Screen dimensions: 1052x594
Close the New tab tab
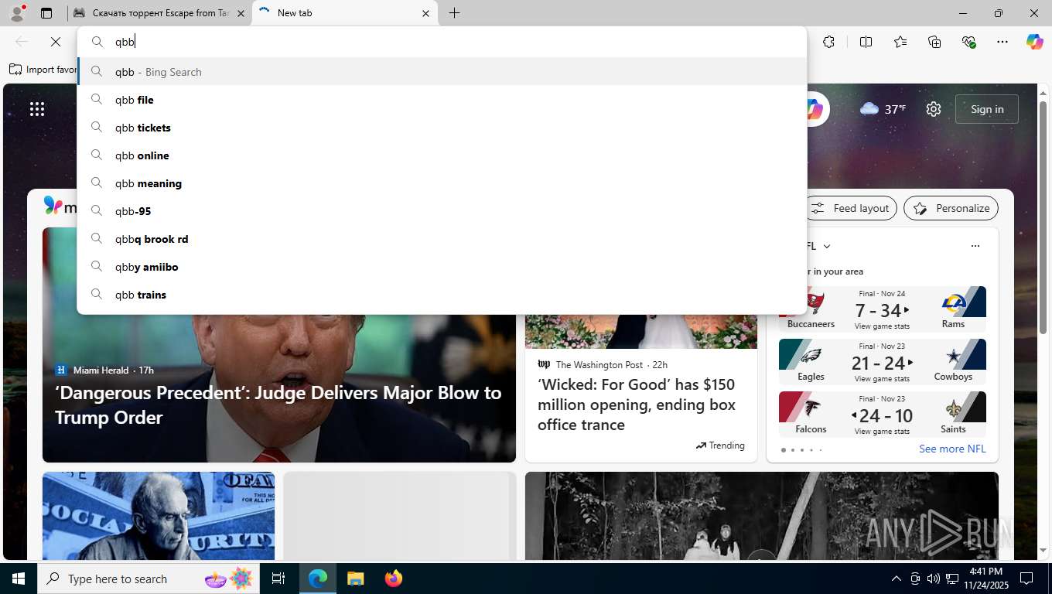point(426,13)
